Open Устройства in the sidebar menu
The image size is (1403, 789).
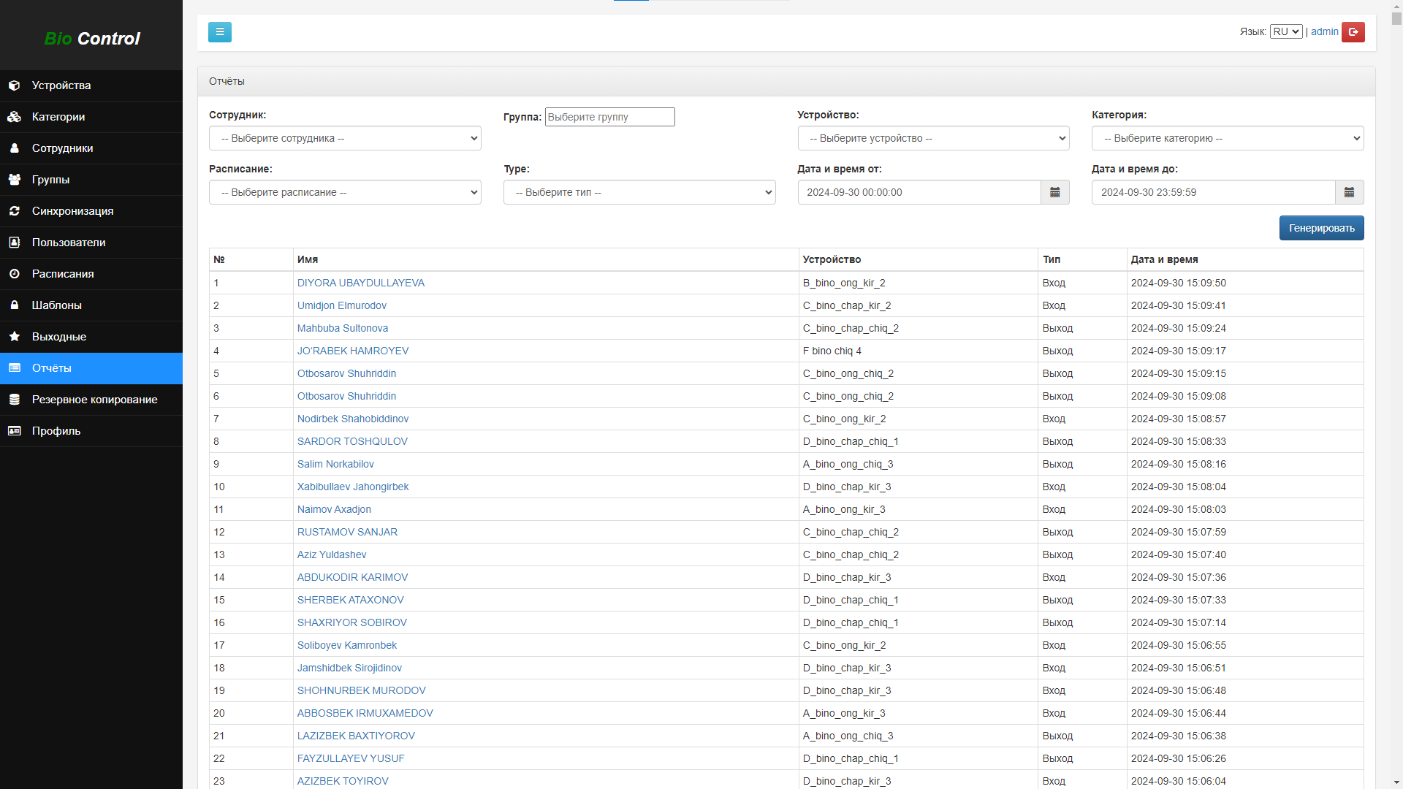(91, 85)
